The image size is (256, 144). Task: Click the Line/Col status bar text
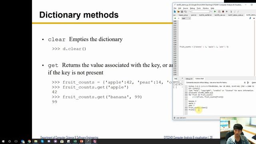click(181, 118)
